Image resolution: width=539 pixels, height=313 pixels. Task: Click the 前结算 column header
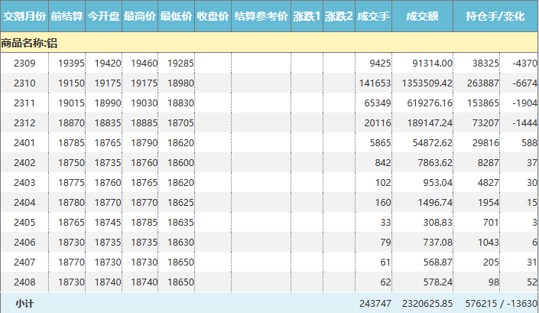67,16
